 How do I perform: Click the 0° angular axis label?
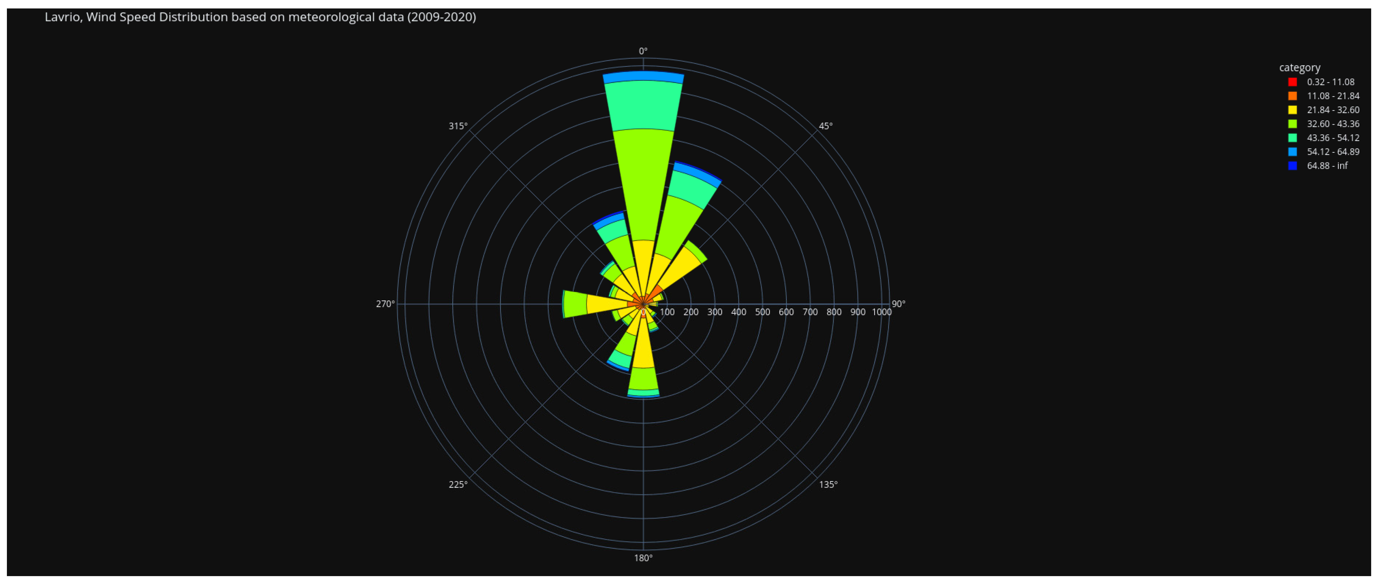tap(643, 51)
